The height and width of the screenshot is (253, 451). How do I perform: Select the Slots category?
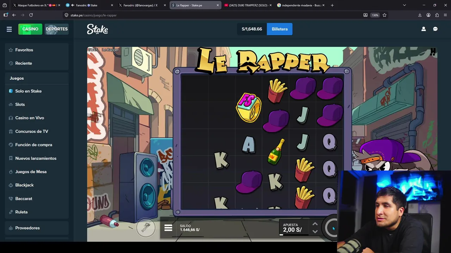pos(37,104)
